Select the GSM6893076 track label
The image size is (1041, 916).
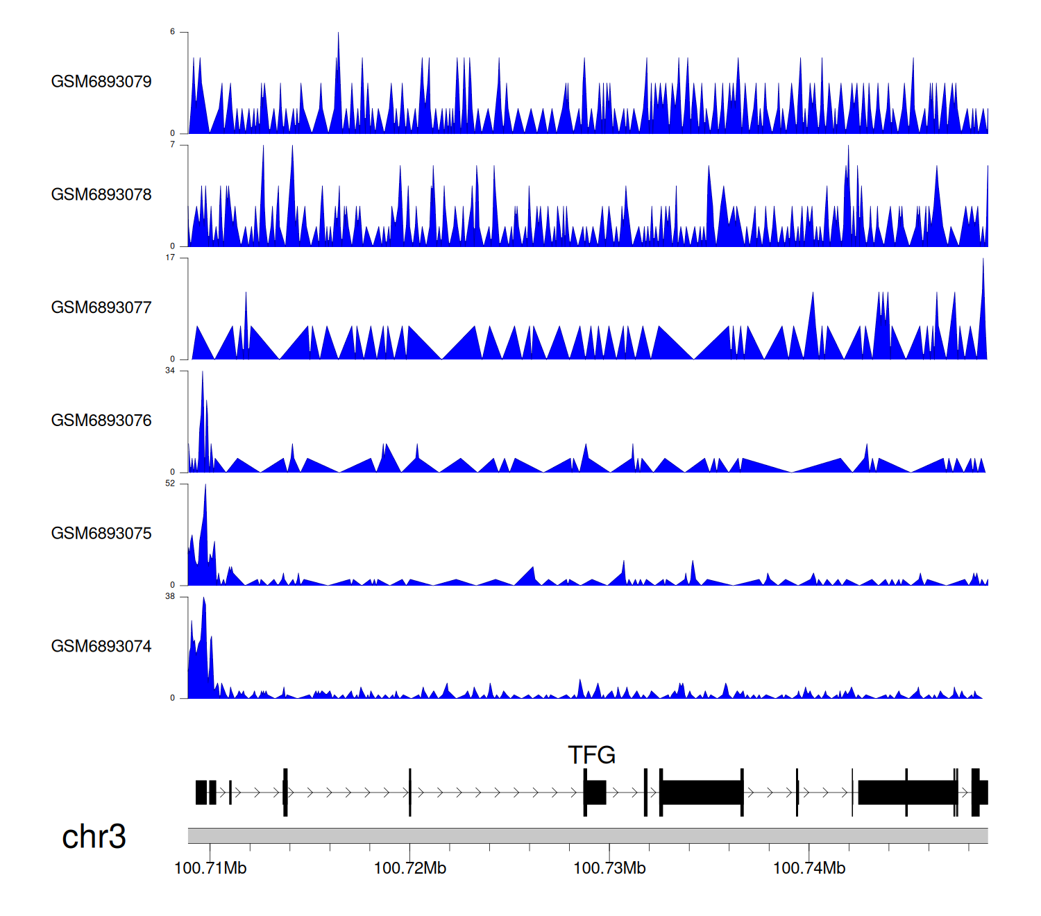[101, 421]
